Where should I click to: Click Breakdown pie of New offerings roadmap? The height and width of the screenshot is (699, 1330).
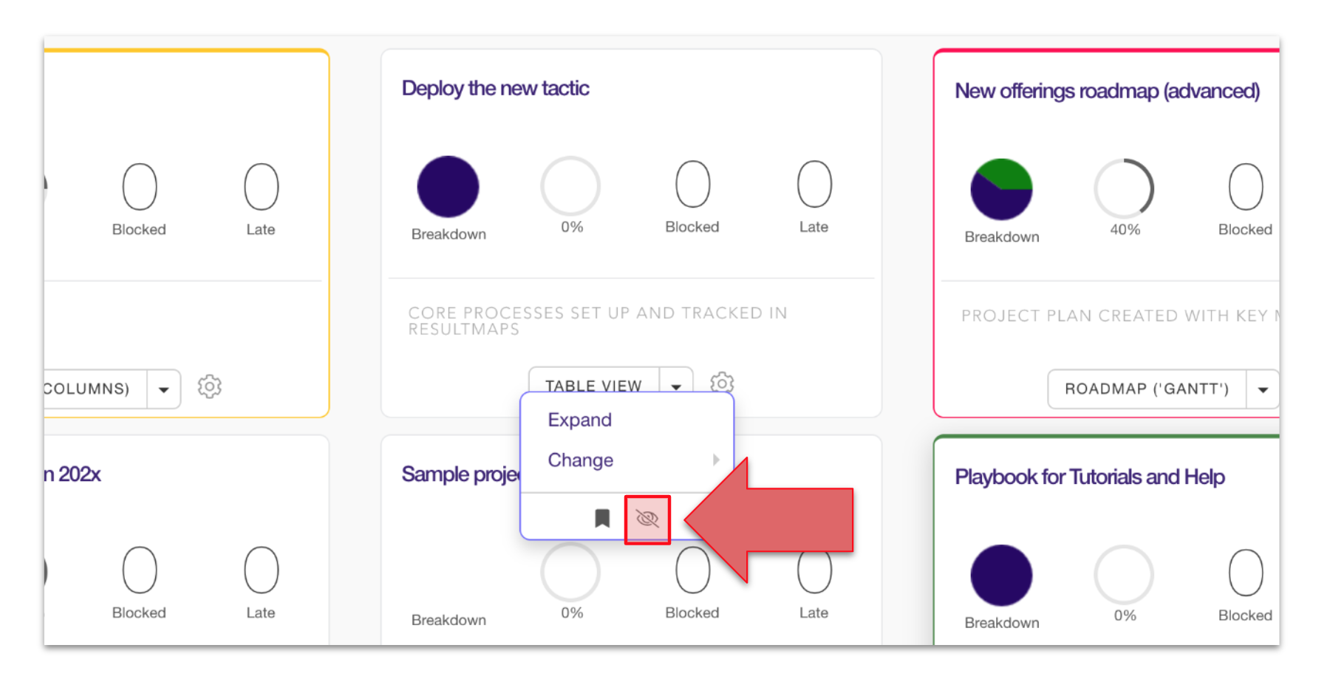1001,189
